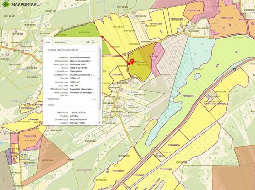
Task: Click the popup vertical scrollbar thumb
Action: (99, 78)
